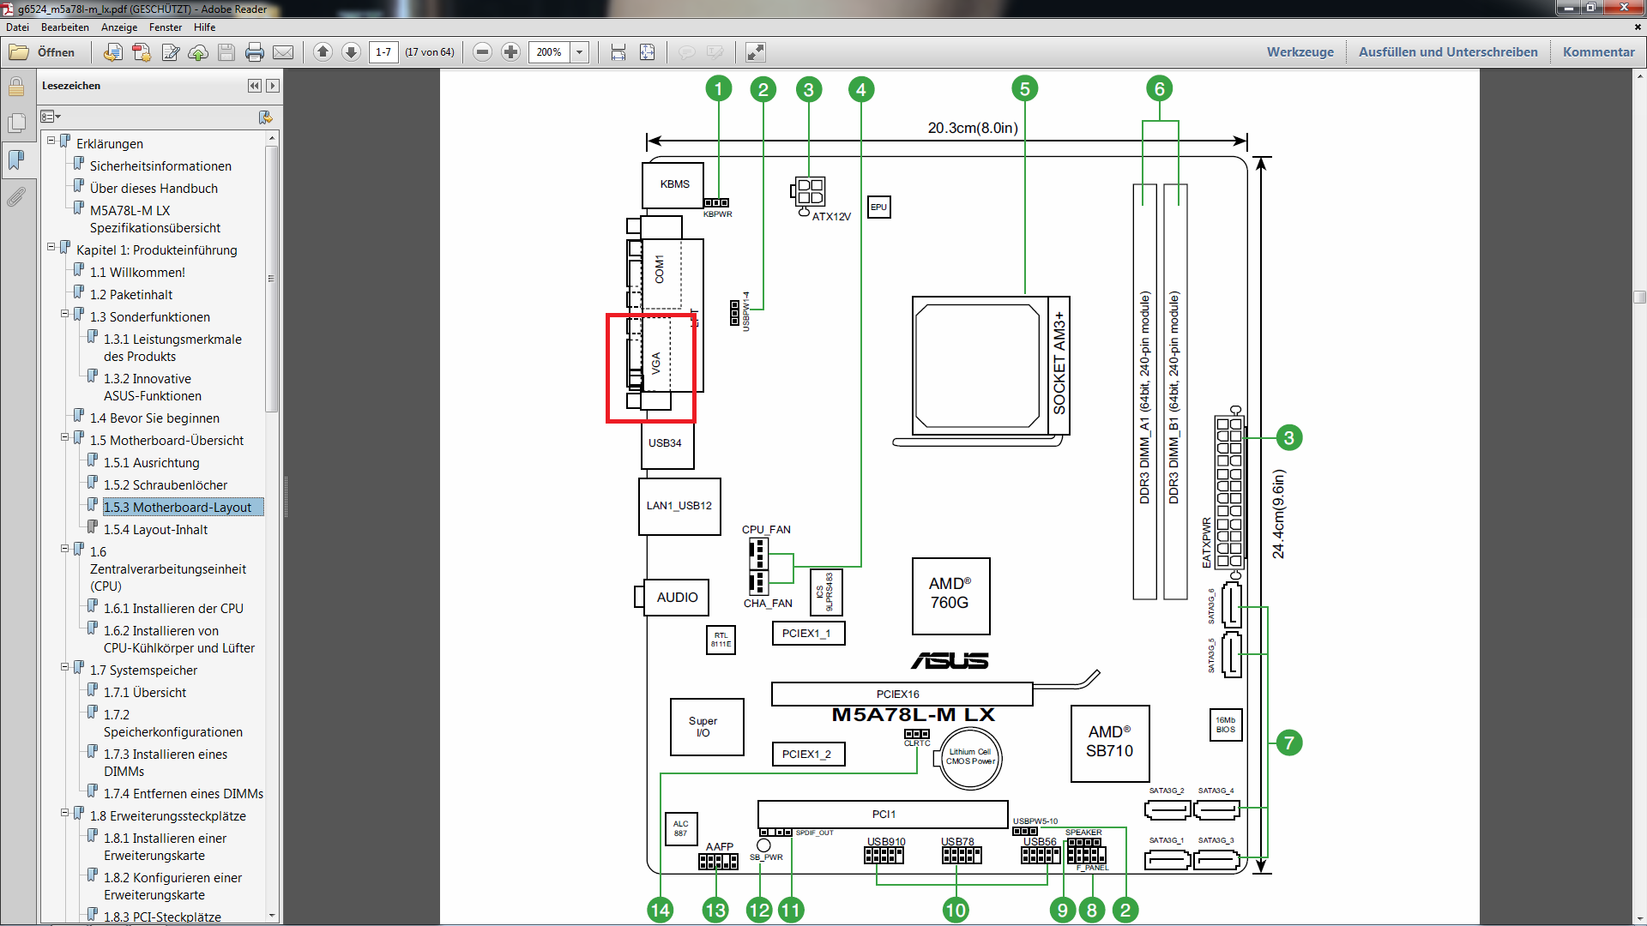Open the zoom level dropdown arrow
The image size is (1647, 926).
[x=580, y=52]
